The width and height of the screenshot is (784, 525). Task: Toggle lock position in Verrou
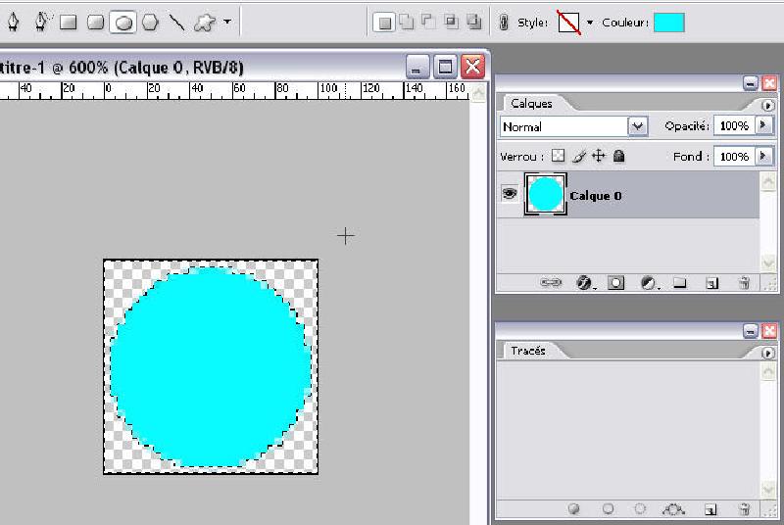(x=599, y=157)
